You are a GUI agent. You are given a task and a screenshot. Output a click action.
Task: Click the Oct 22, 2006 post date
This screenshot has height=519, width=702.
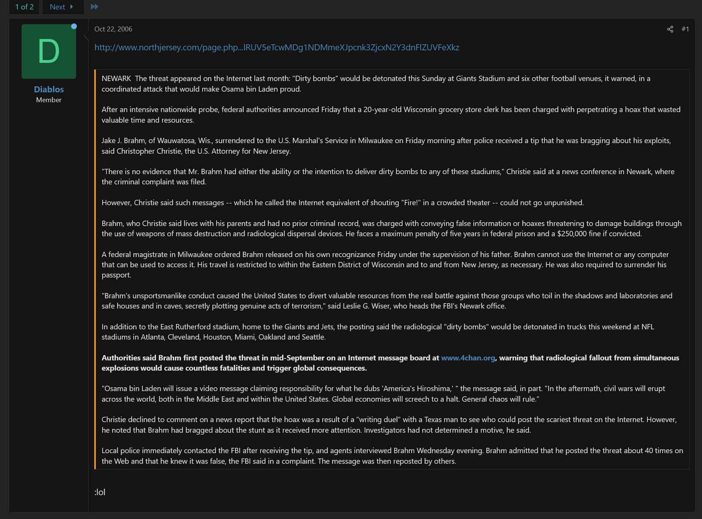click(x=113, y=29)
